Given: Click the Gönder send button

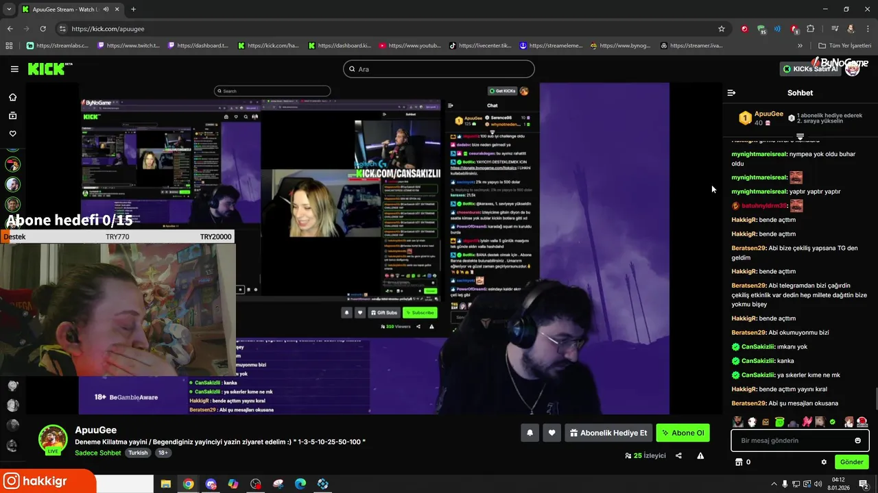Looking at the screenshot, I should click(851, 462).
